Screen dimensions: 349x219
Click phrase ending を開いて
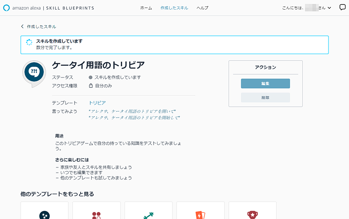(x=132, y=111)
